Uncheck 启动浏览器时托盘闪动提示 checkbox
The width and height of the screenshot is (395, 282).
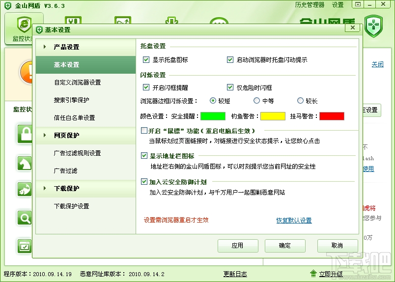point(230,60)
